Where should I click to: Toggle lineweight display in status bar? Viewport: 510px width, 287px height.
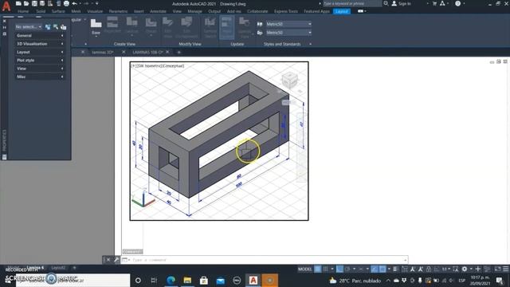[395, 269]
